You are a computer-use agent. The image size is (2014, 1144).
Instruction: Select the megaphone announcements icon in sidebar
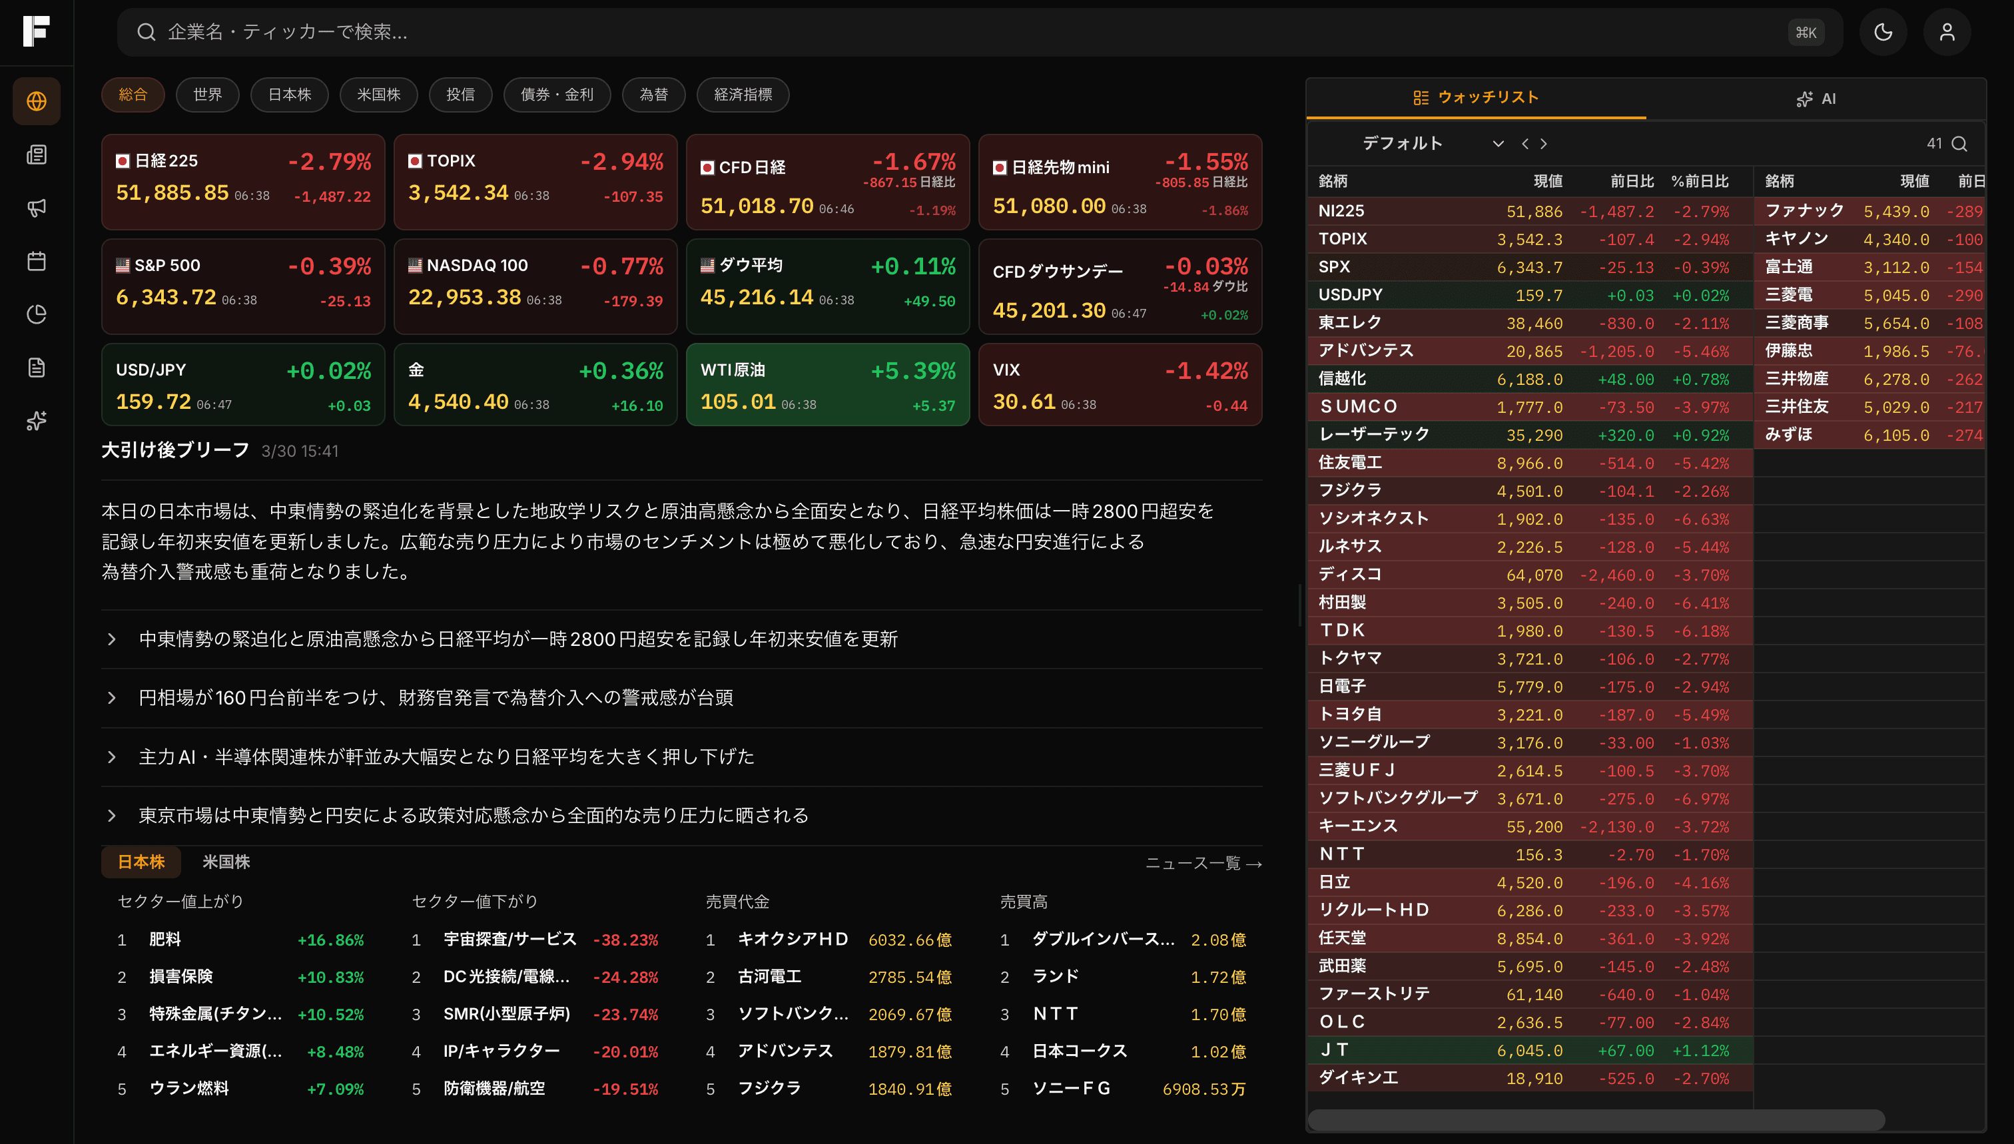[x=36, y=208]
